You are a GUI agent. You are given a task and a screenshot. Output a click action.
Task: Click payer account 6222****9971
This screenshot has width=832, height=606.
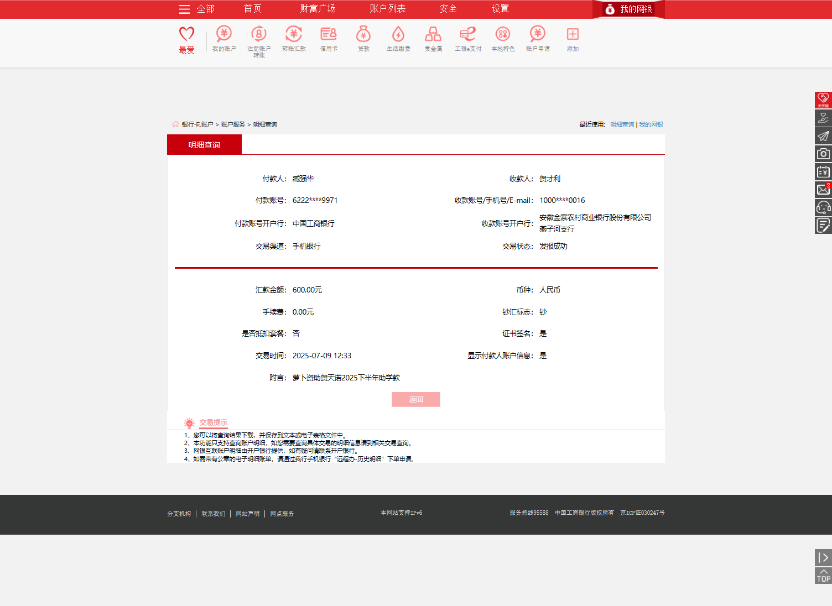[x=315, y=200]
